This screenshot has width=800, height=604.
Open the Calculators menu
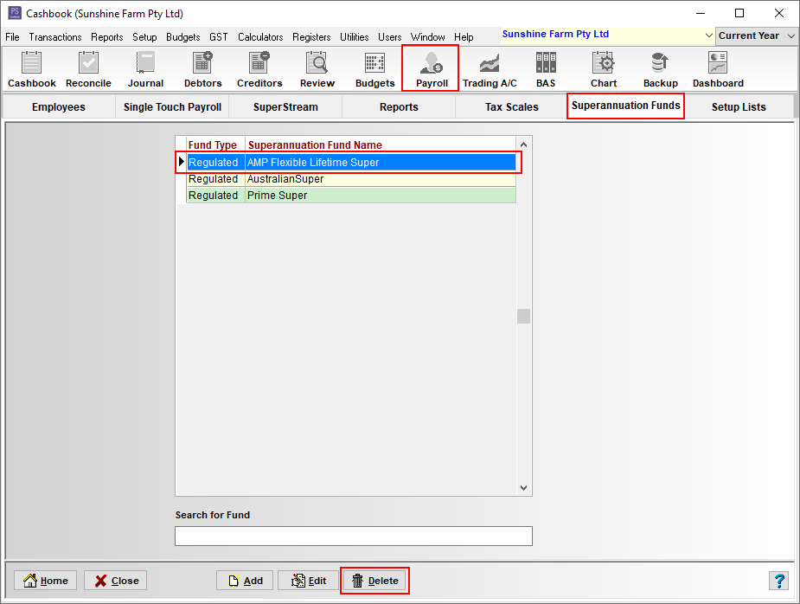pos(260,36)
